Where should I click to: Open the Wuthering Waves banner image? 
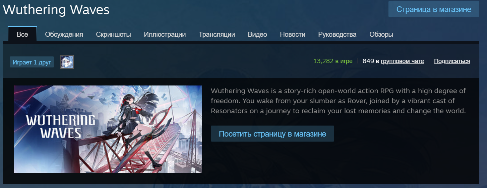(x=108, y=129)
